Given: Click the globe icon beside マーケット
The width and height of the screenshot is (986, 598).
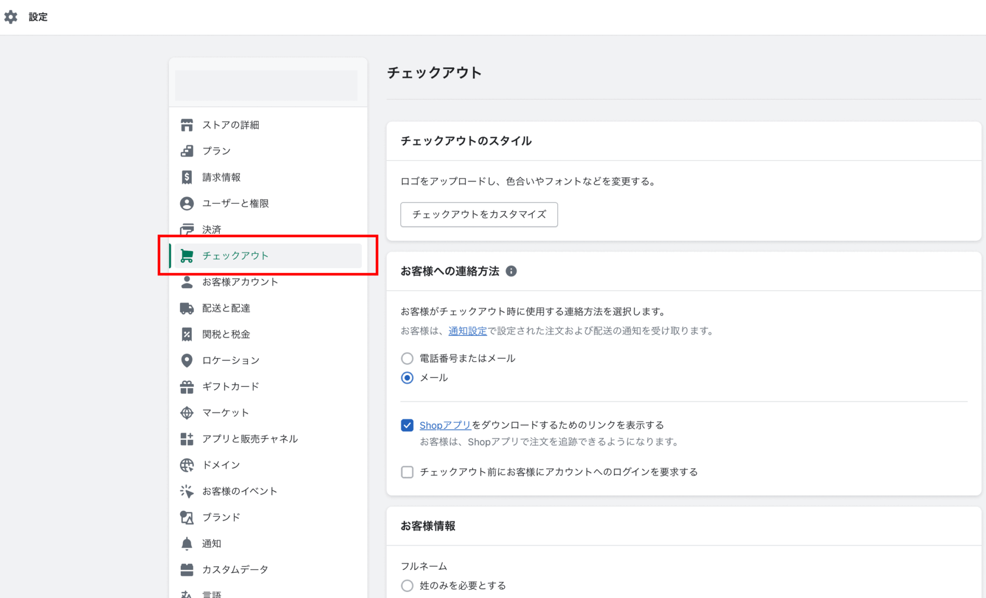Looking at the screenshot, I should [187, 413].
